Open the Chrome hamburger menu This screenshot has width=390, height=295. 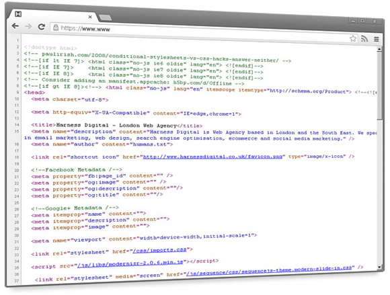pyautogui.click(x=377, y=39)
